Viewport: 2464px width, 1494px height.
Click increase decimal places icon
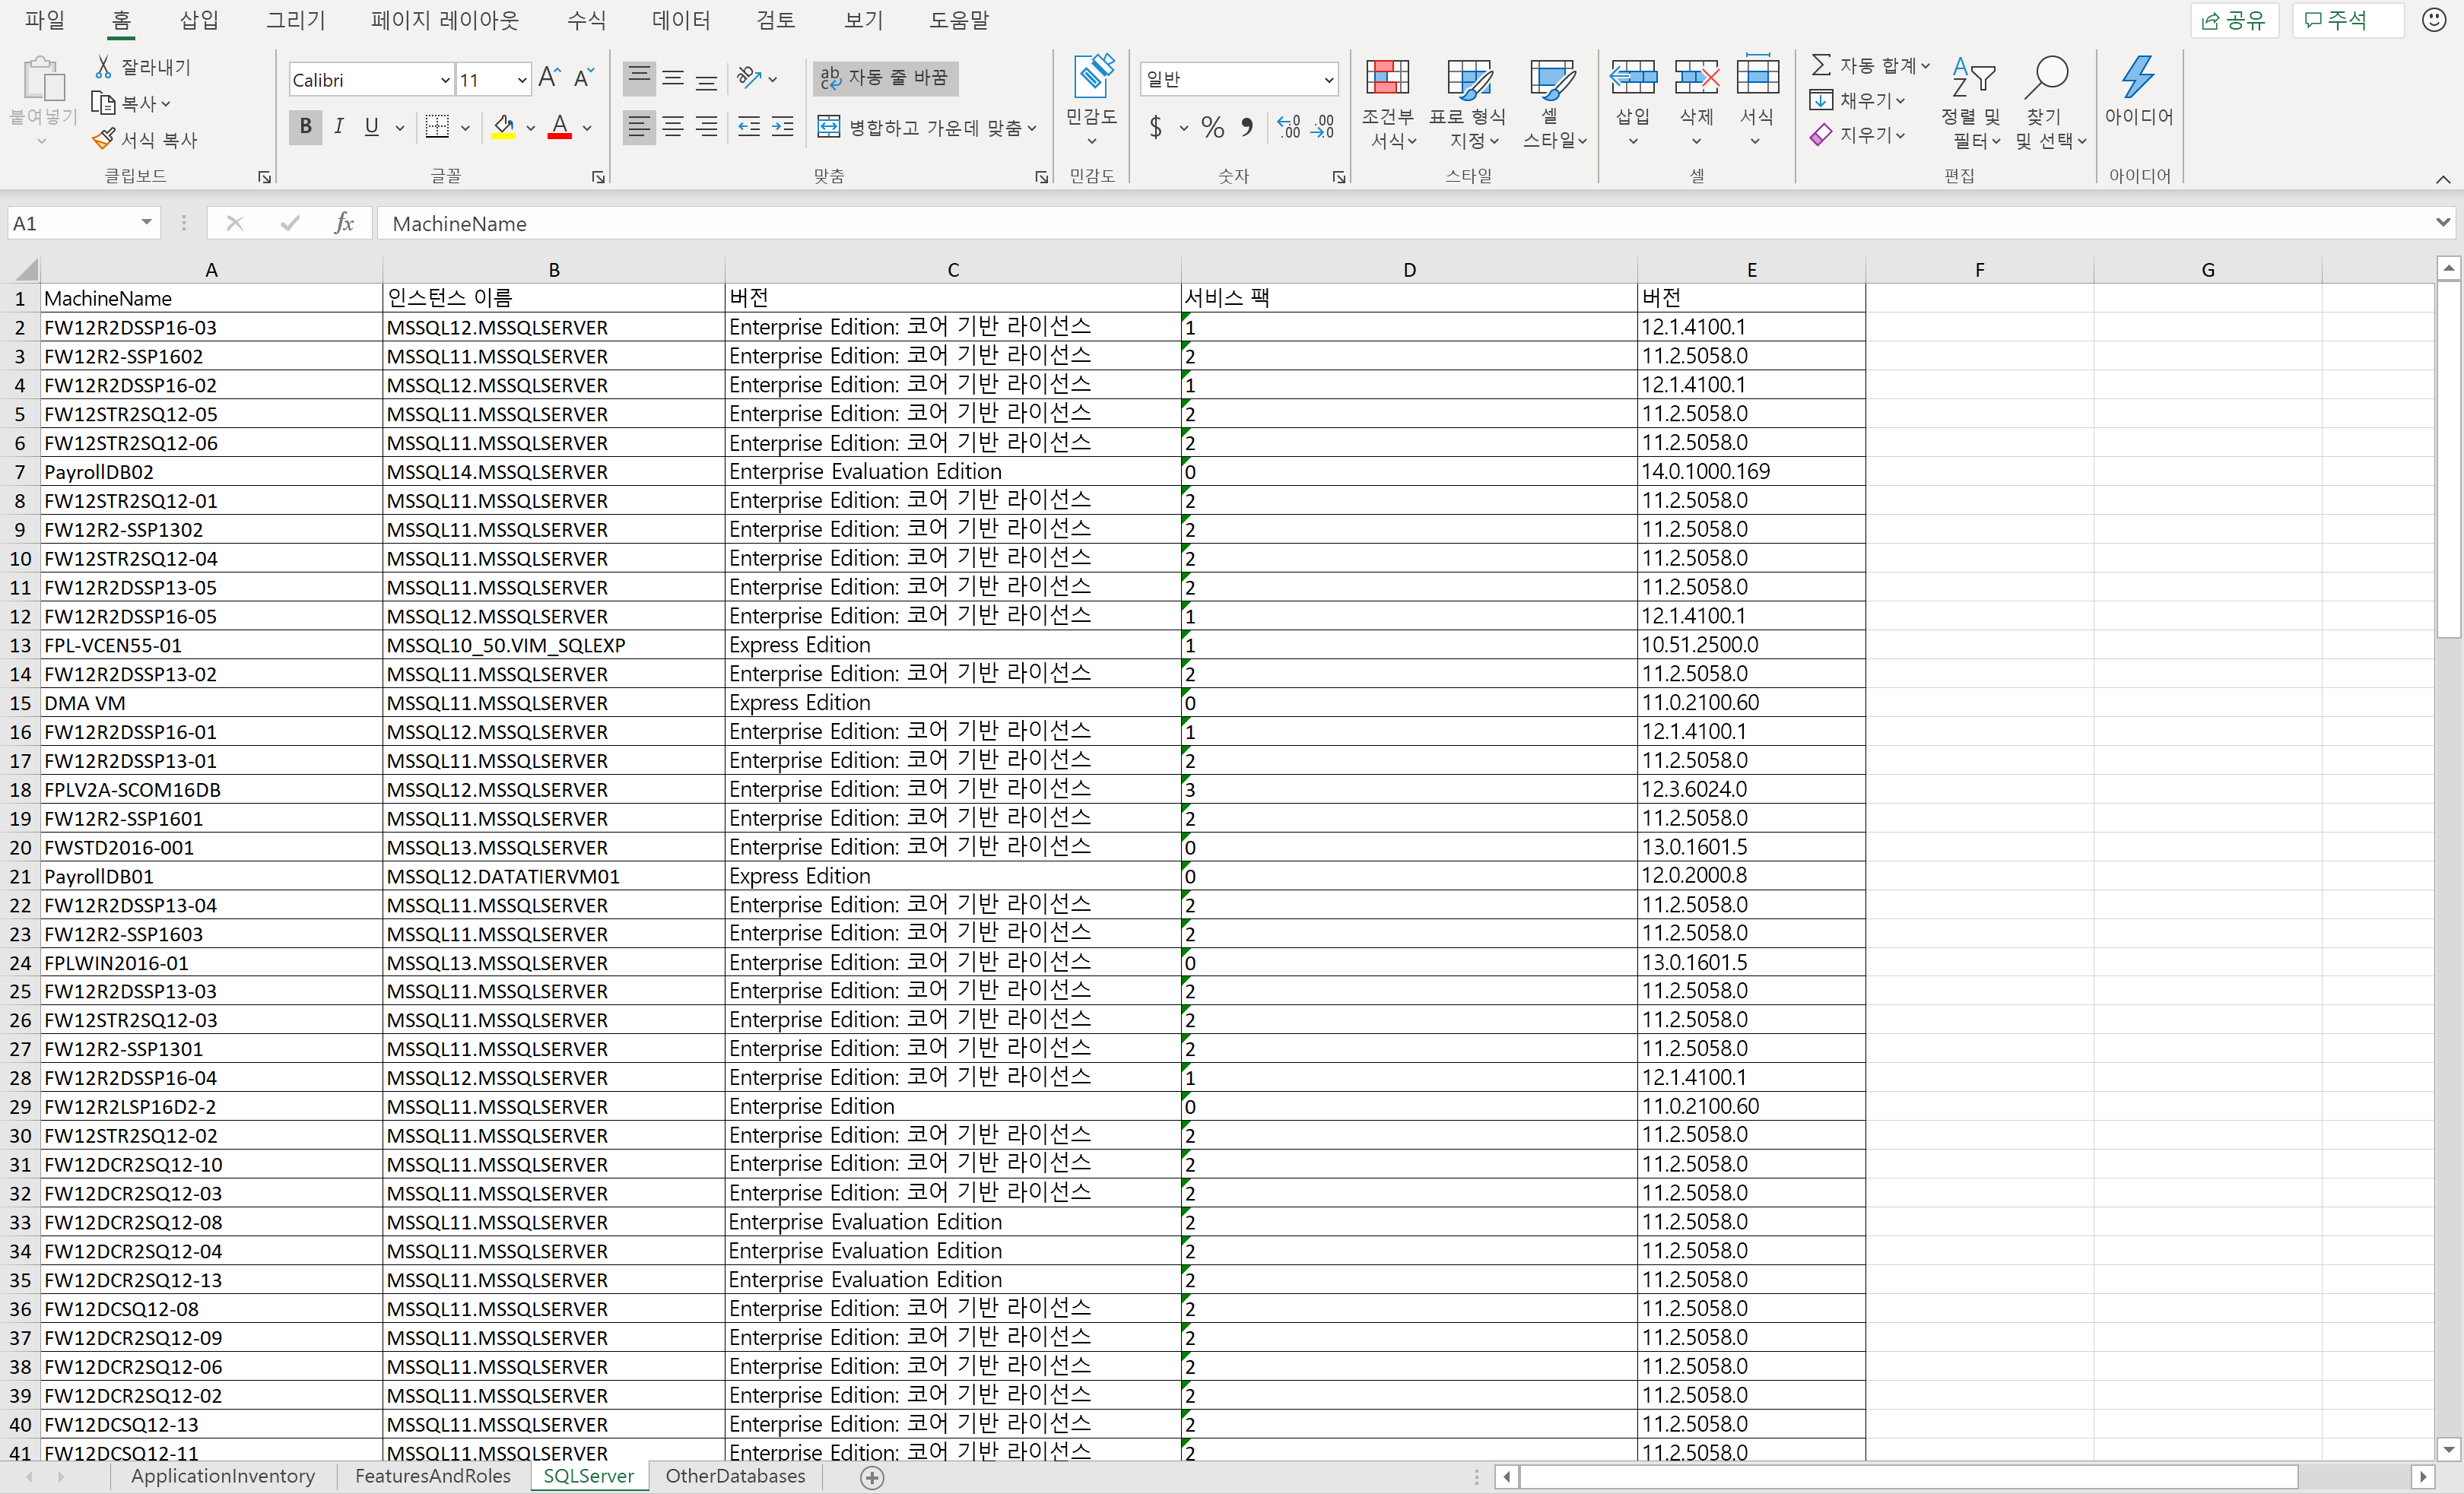pos(1289,127)
